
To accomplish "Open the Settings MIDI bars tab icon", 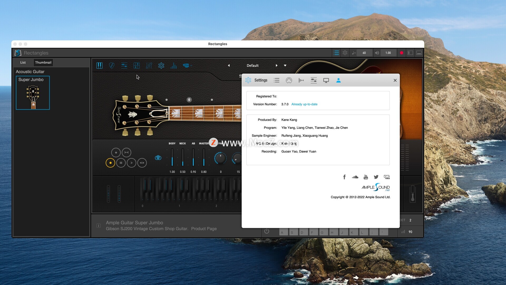I will [x=301, y=80].
